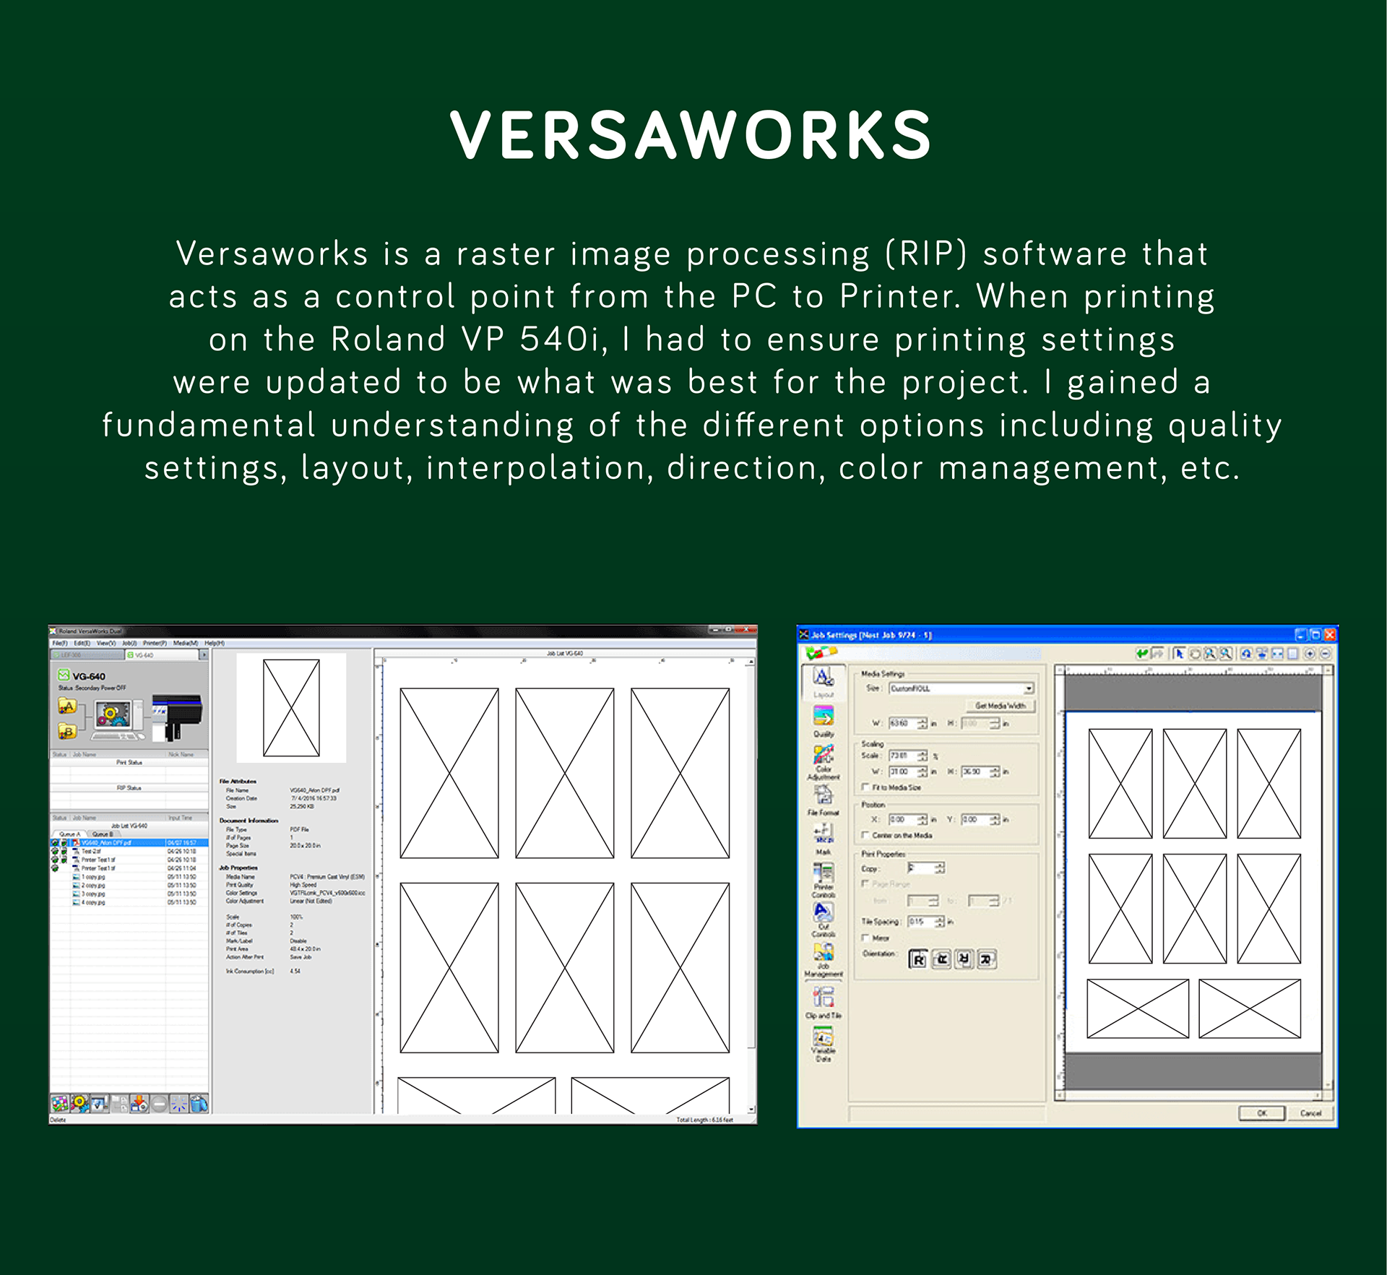Enable the Fit to Media Size checkbox
The image size is (1387, 1275).
(x=865, y=787)
